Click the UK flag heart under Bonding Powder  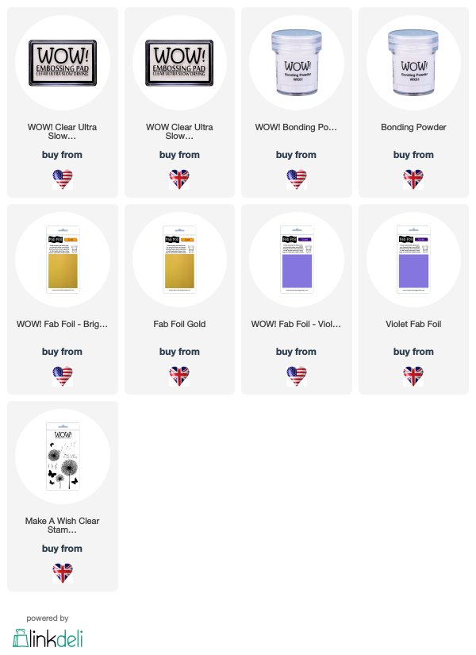coord(413,179)
